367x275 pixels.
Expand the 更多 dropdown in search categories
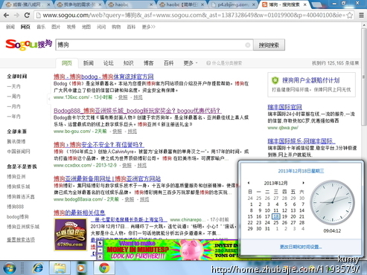tap(191, 63)
